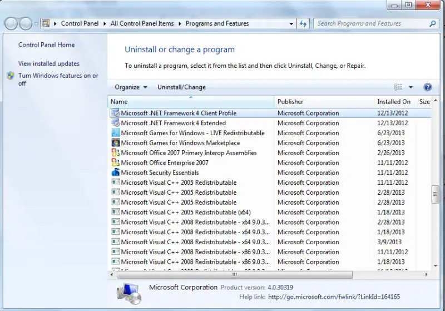Sort by the Installed On column header

(x=395, y=102)
